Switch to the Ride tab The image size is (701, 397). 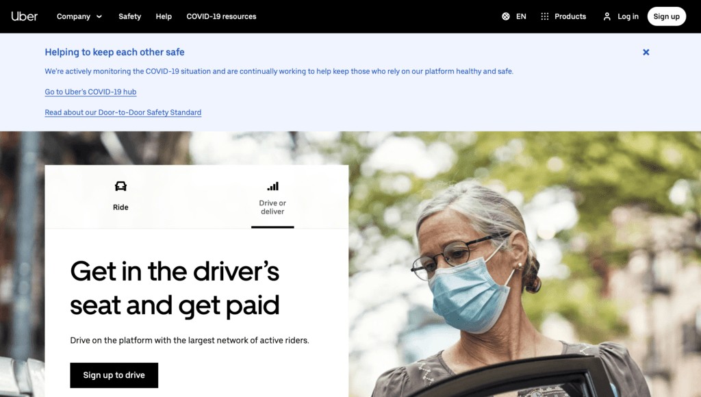tap(120, 196)
